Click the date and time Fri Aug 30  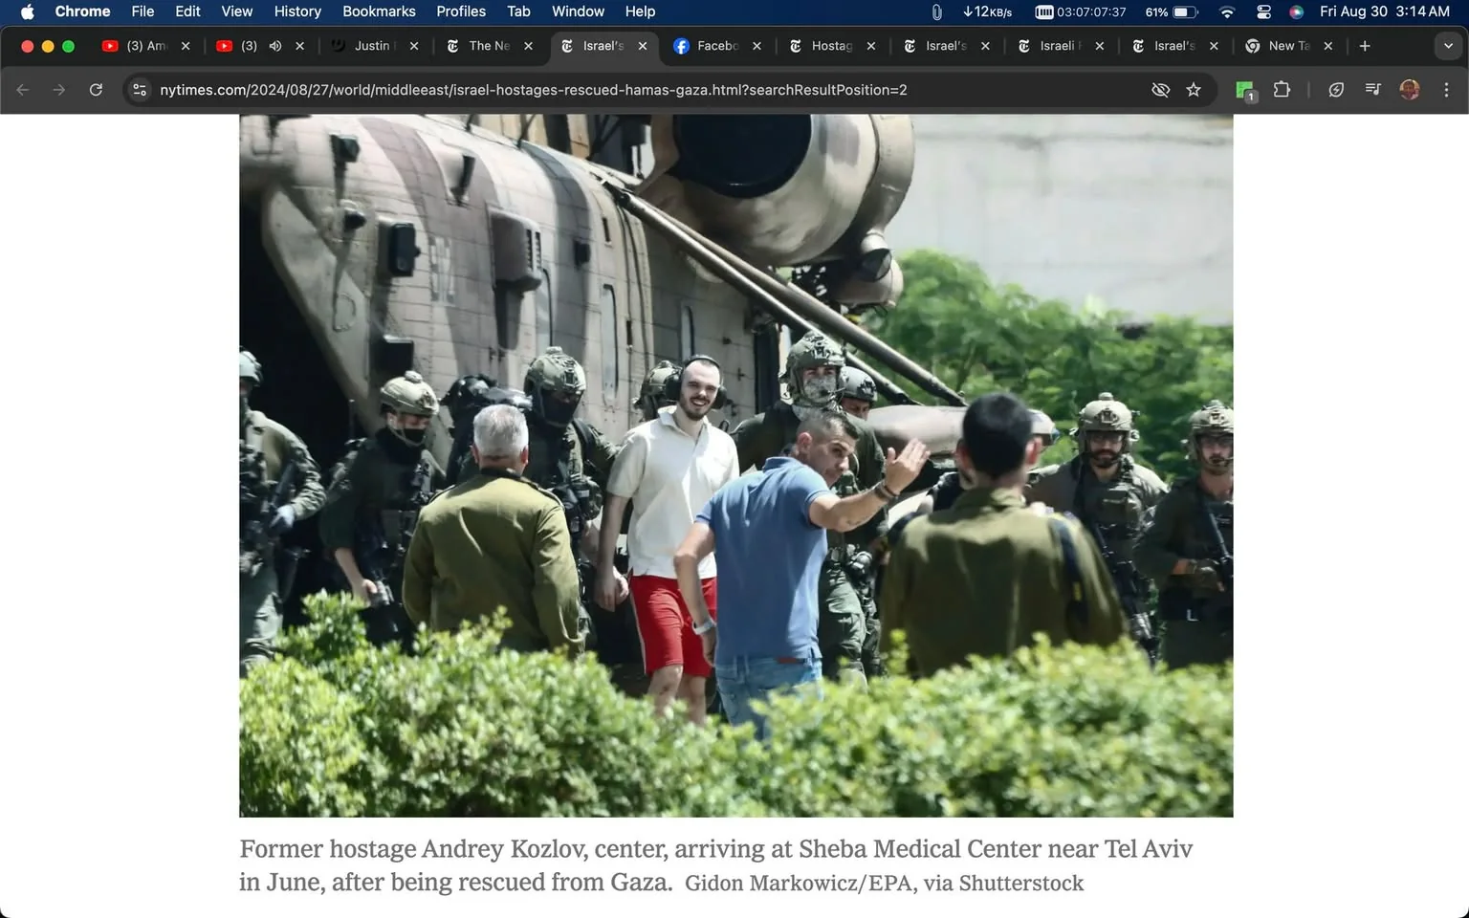coord(1385,11)
